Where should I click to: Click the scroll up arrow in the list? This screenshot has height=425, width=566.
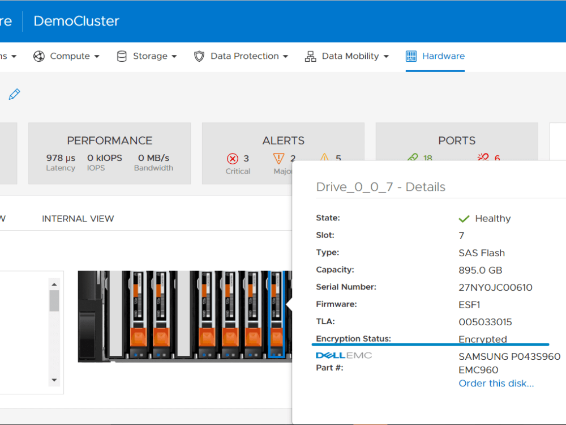[x=54, y=284]
